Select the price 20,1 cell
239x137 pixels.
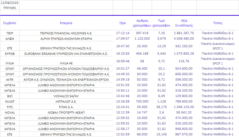(161, 68)
